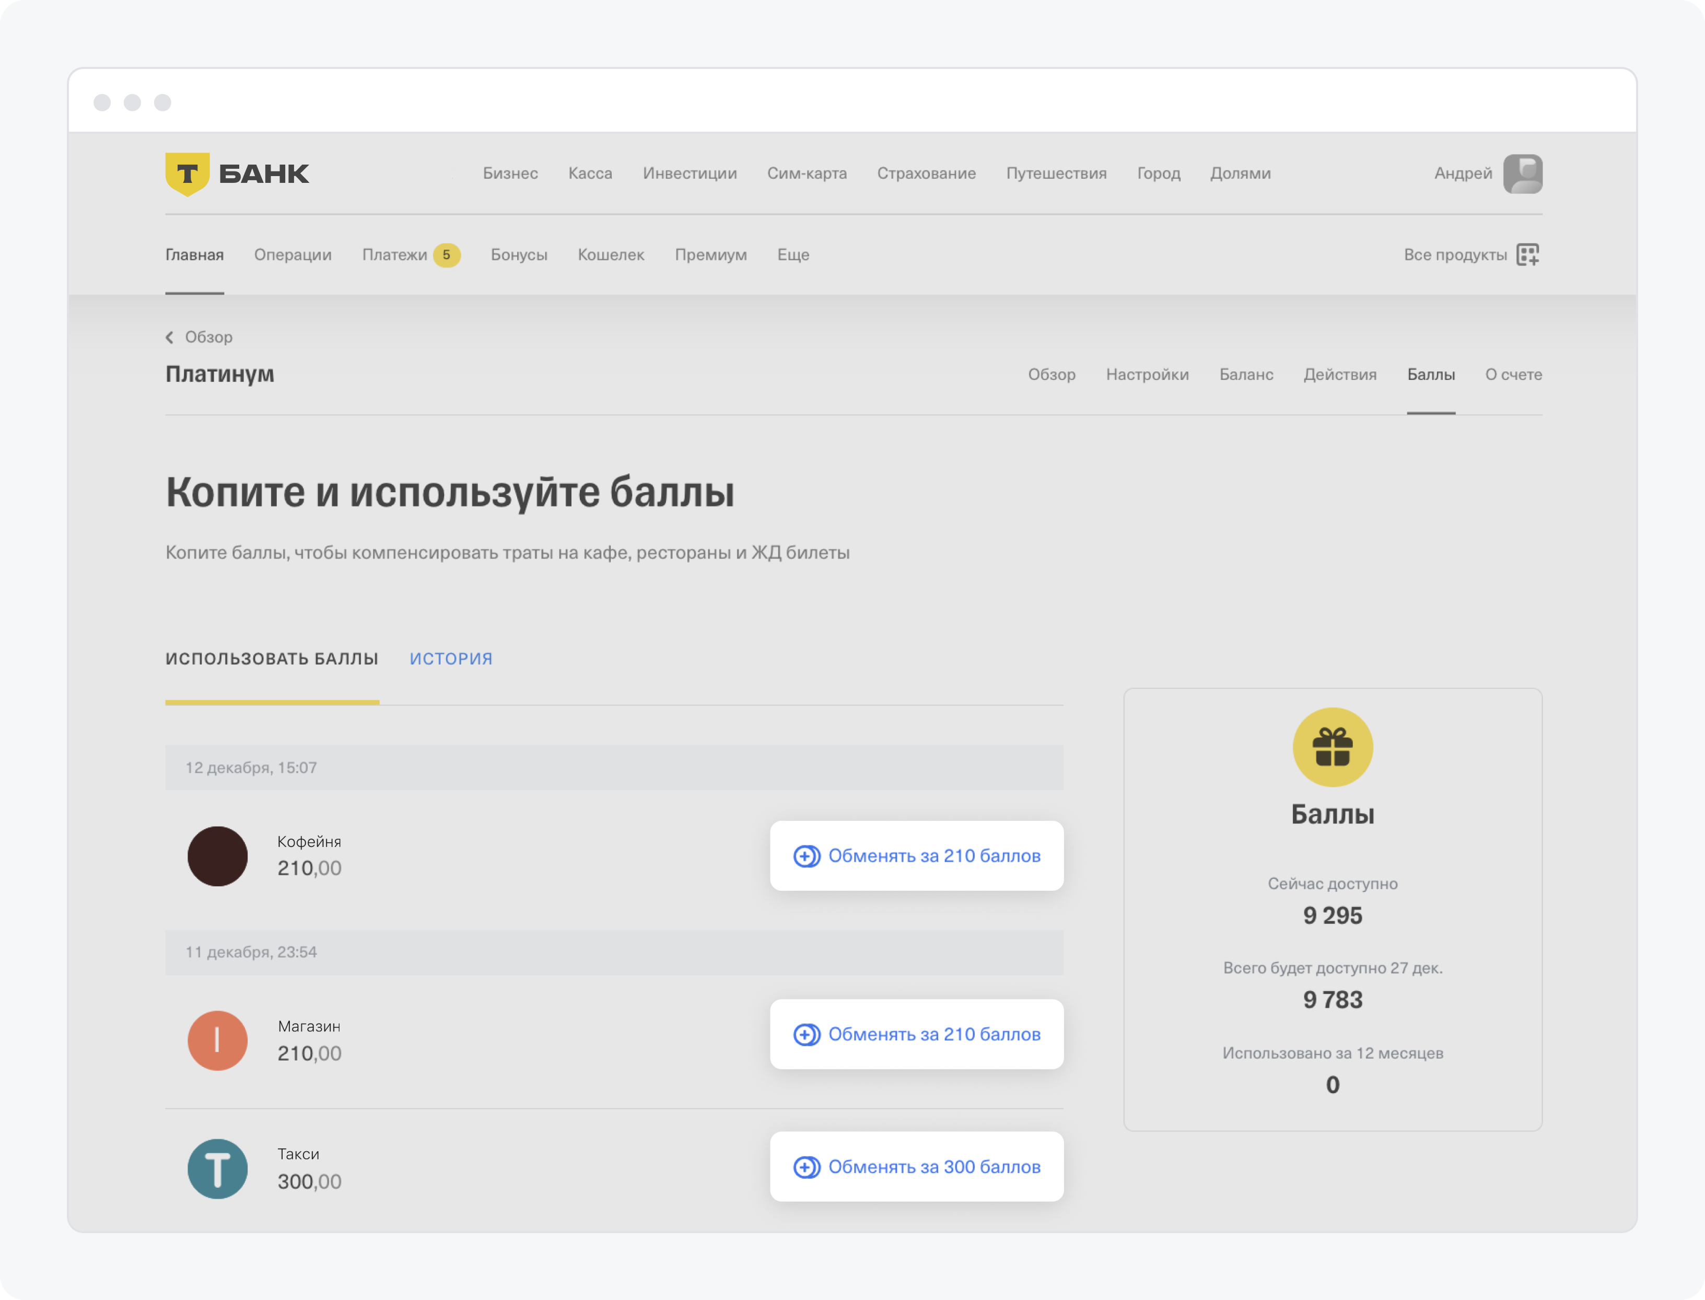Open the Кошелек tab

click(x=610, y=254)
